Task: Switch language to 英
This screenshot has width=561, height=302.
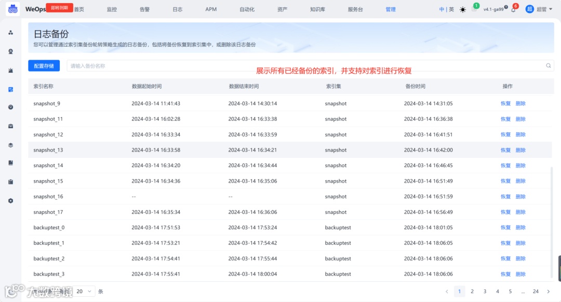Action: click(451, 10)
